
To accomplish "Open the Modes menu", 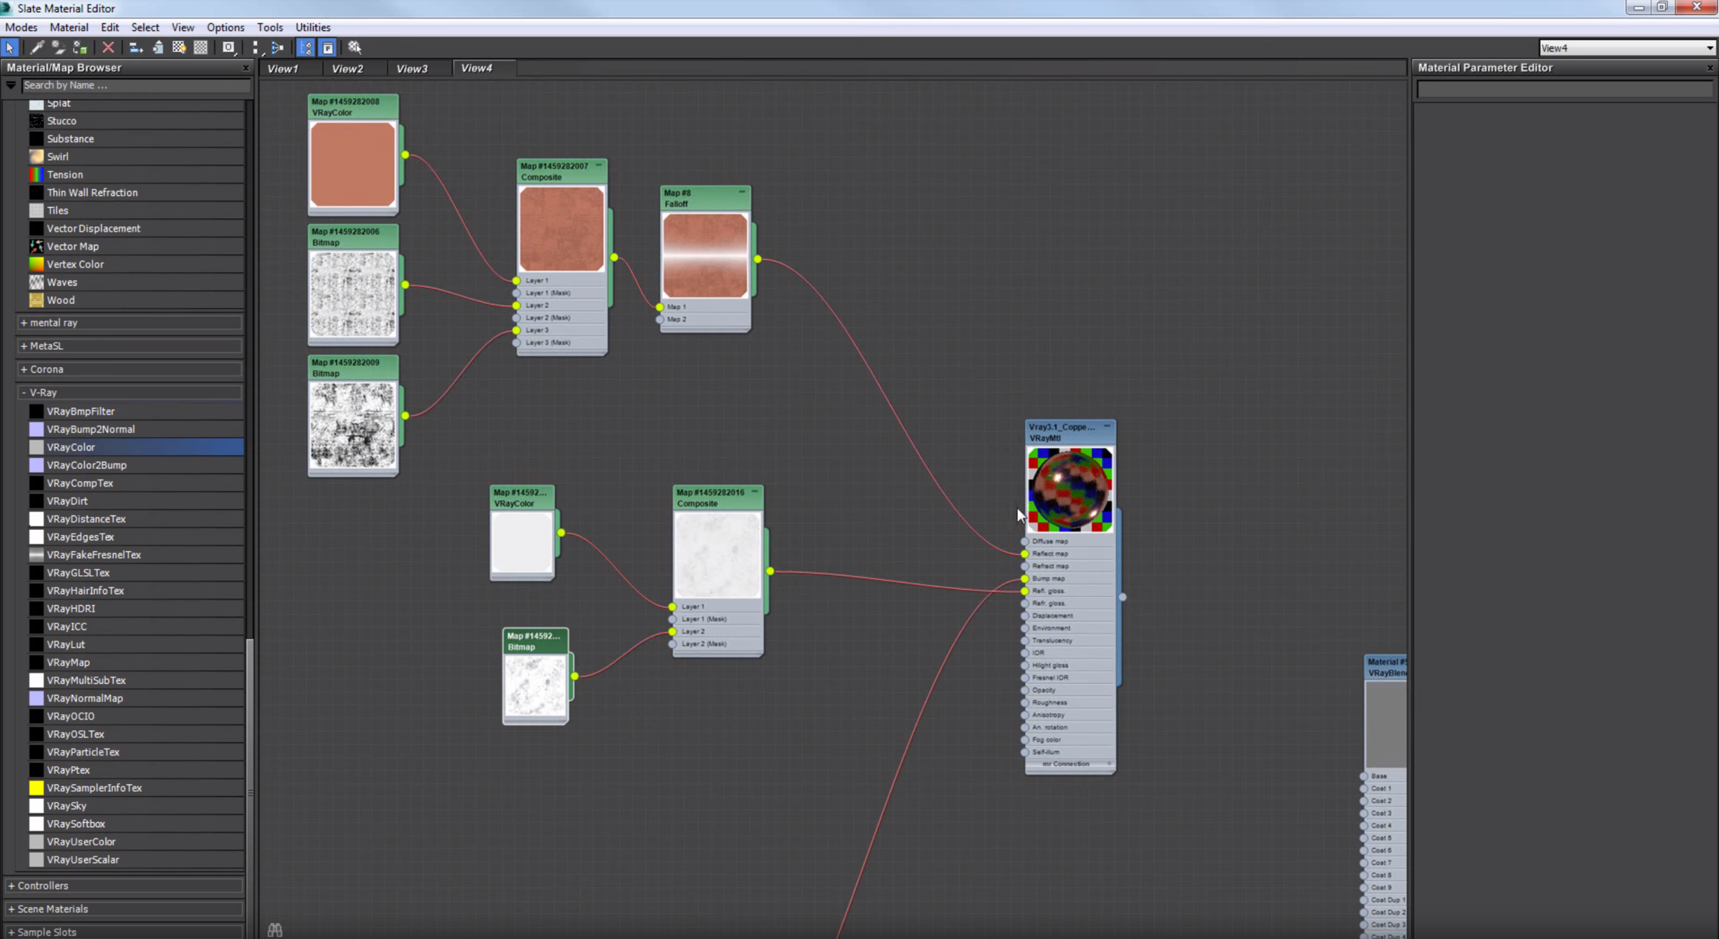I will tap(21, 27).
